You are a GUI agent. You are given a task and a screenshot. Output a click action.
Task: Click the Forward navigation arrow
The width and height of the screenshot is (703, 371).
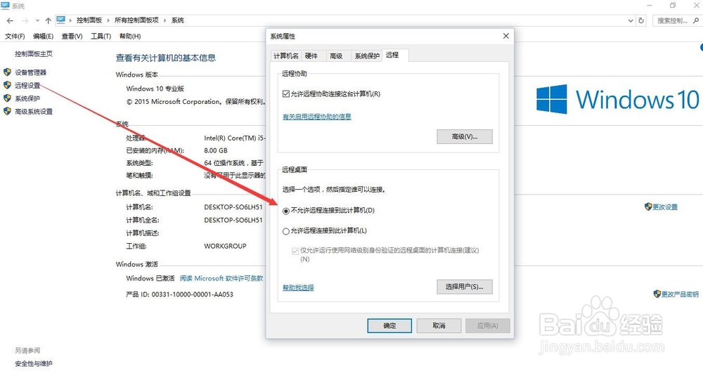point(25,20)
